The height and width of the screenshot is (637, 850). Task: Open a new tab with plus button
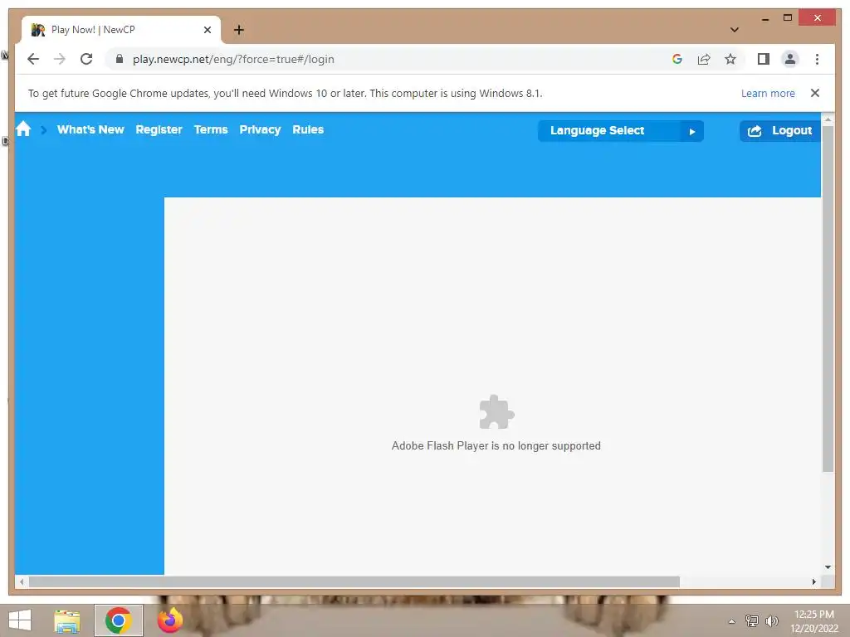238,30
